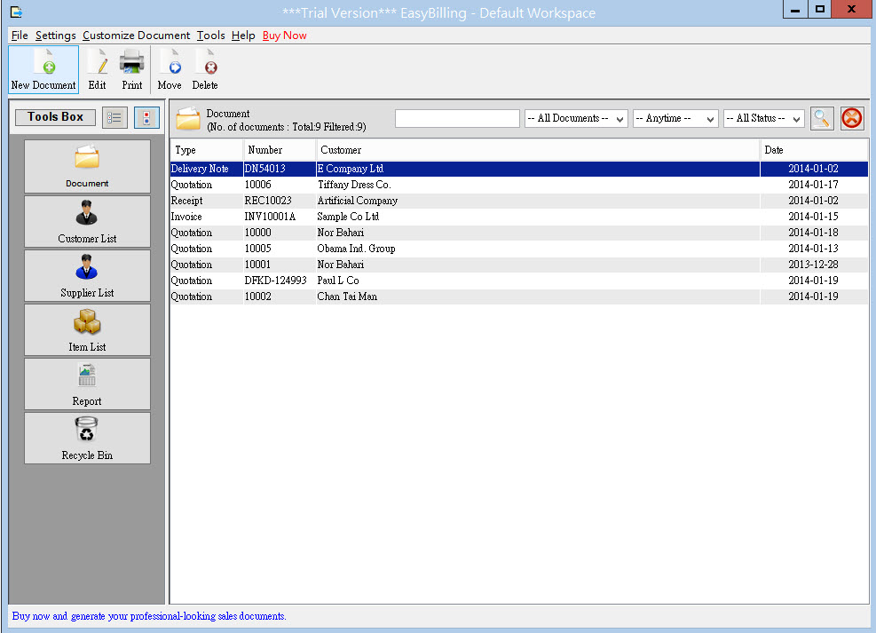
Task: Click the 2014-01-13 date cell
Action: click(813, 249)
